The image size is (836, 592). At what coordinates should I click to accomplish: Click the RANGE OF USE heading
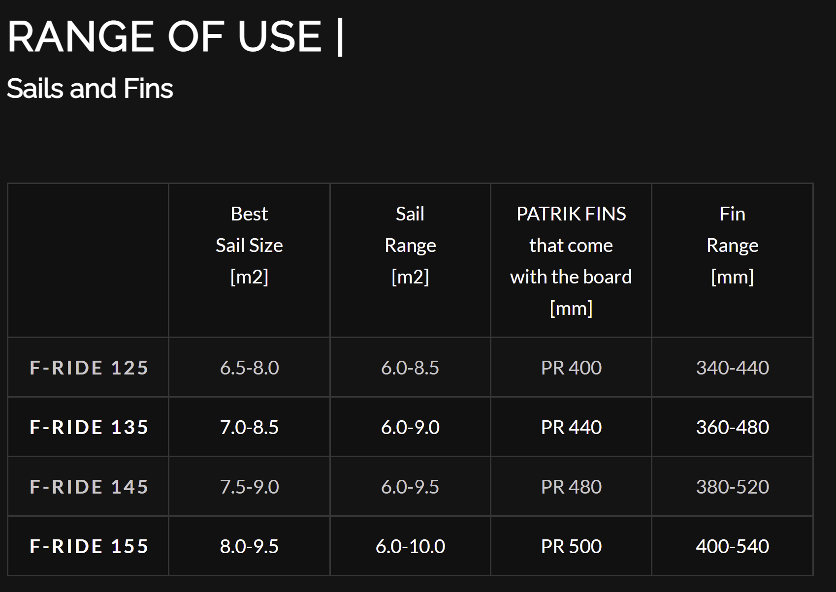point(175,37)
